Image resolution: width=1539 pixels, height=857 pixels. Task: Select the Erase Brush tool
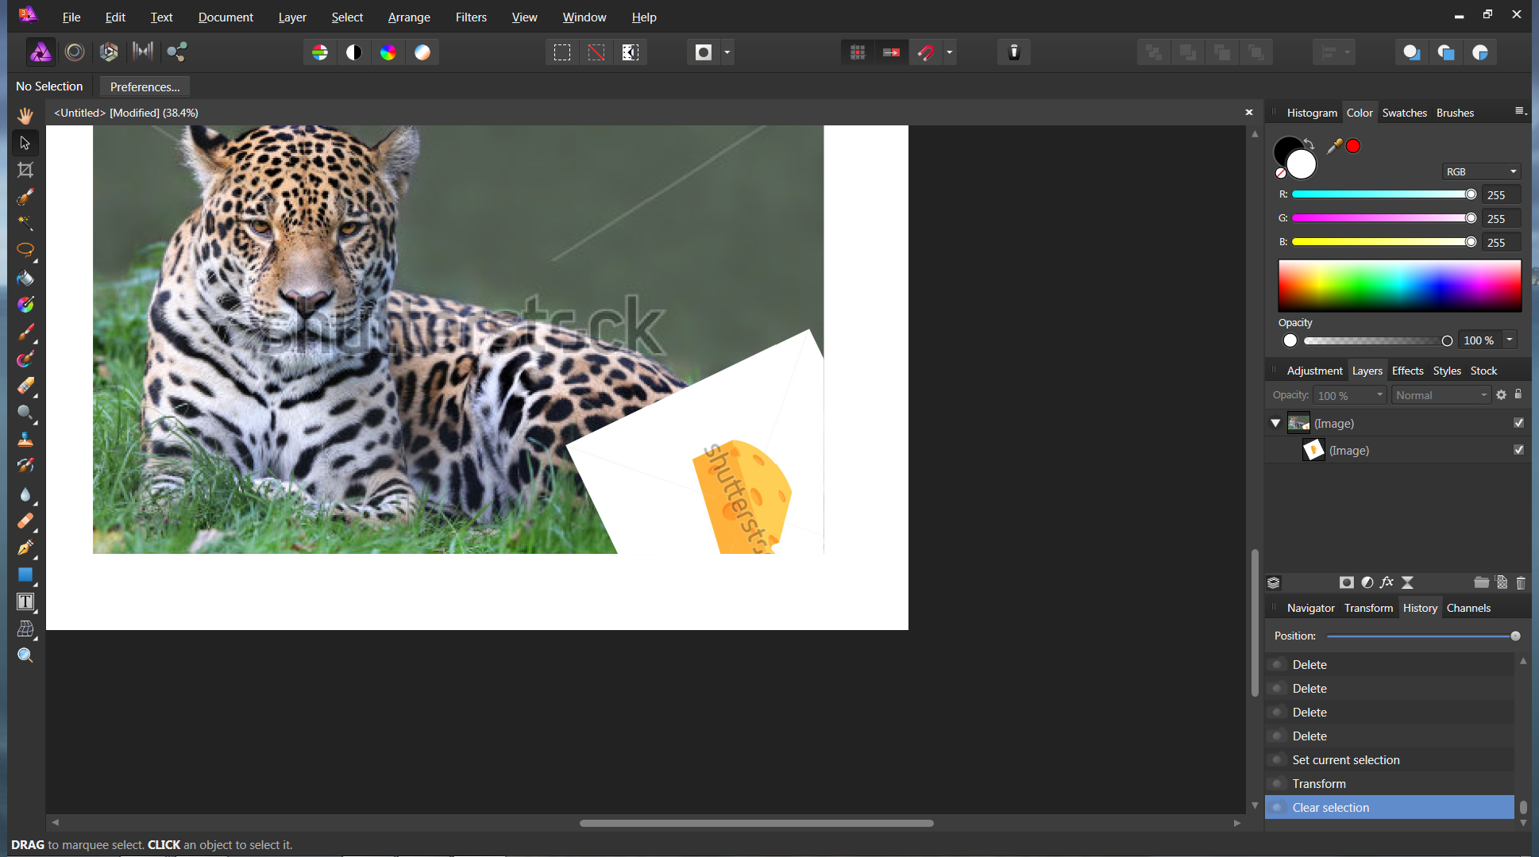coord(25,386)
